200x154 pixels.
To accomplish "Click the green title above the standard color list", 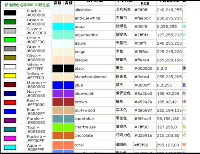I will pyautogui.click(x=27, y=5).
